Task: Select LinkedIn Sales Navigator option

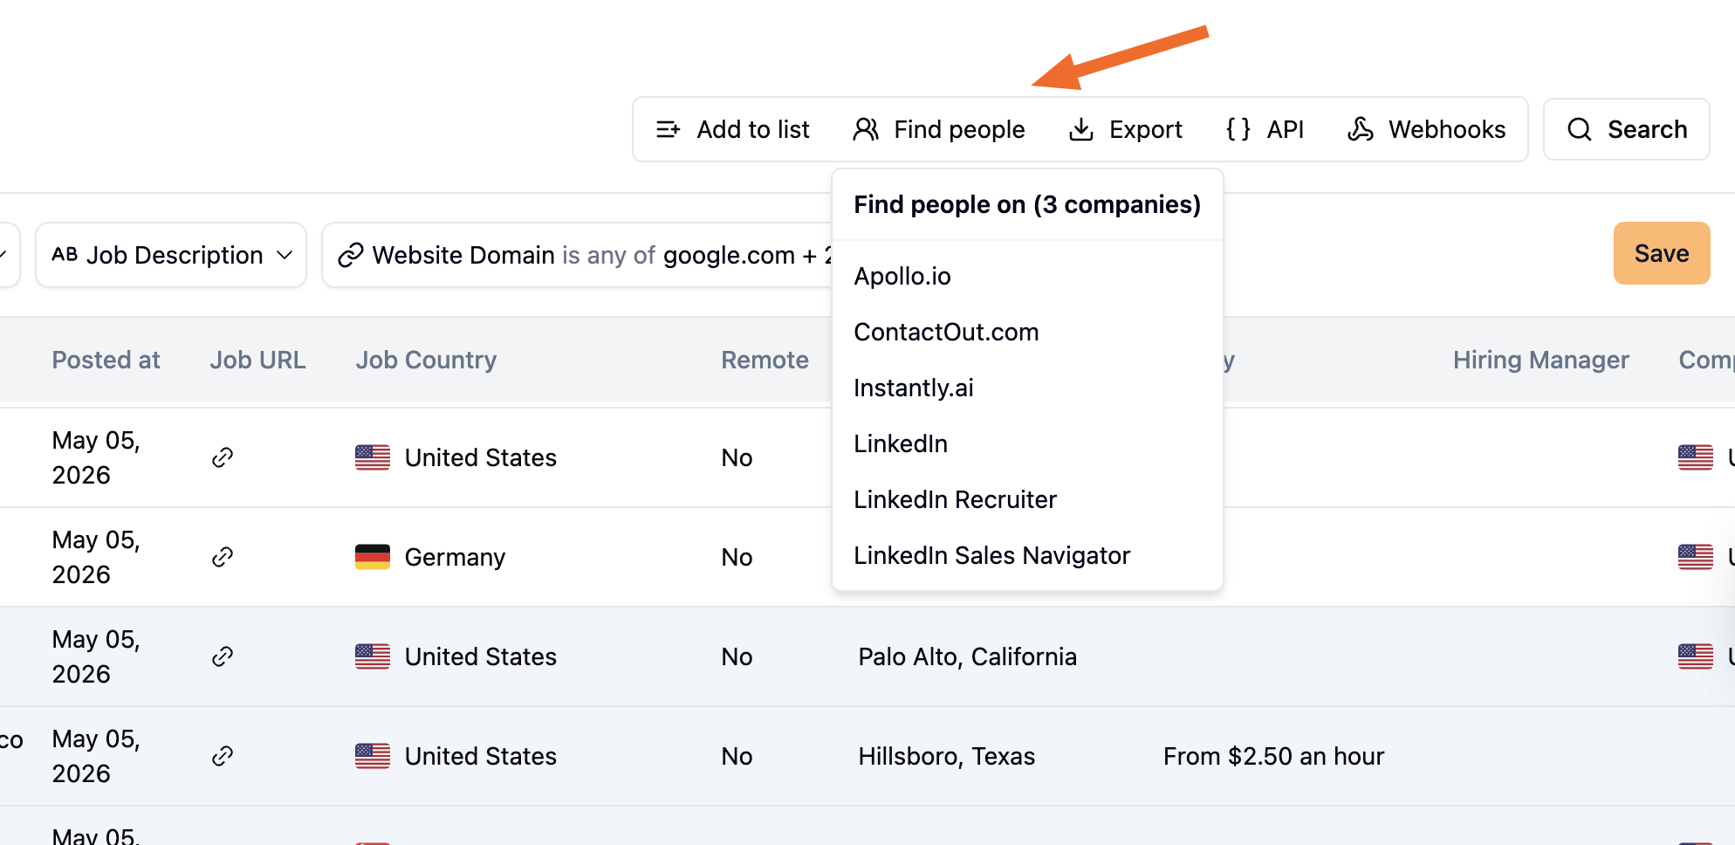Action: tap(991, 555)
